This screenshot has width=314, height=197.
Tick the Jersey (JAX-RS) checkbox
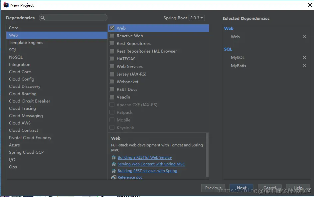[x=112, y=74]
